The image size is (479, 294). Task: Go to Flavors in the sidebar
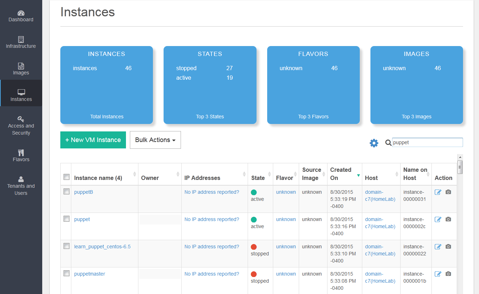click(21, 156)
